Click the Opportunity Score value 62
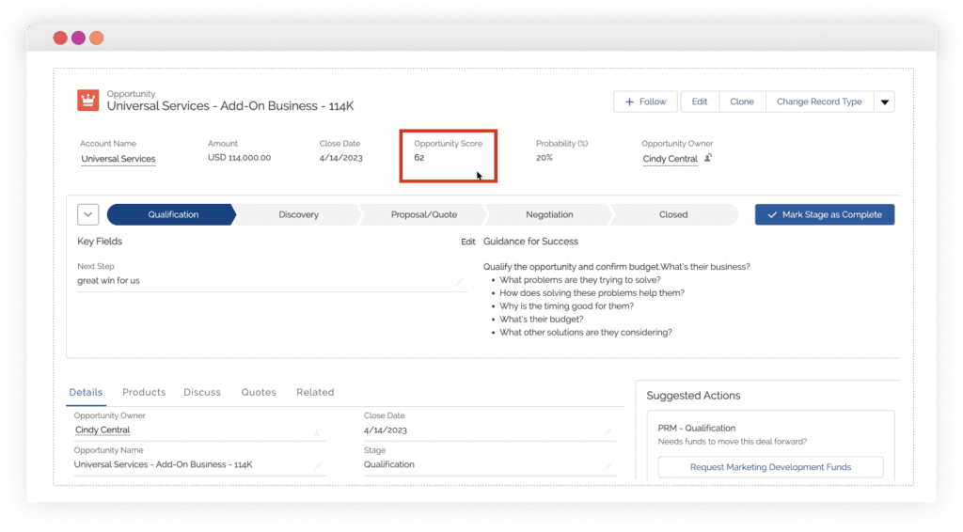Viewport: 963px width, 532px height. [x=418, y=158]
